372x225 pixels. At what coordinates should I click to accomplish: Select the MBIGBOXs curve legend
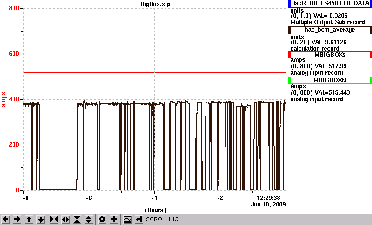330,55
